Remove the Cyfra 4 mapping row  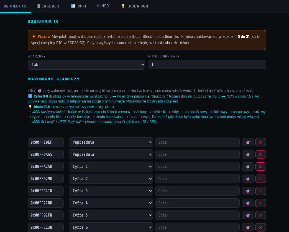click(261, 203)
